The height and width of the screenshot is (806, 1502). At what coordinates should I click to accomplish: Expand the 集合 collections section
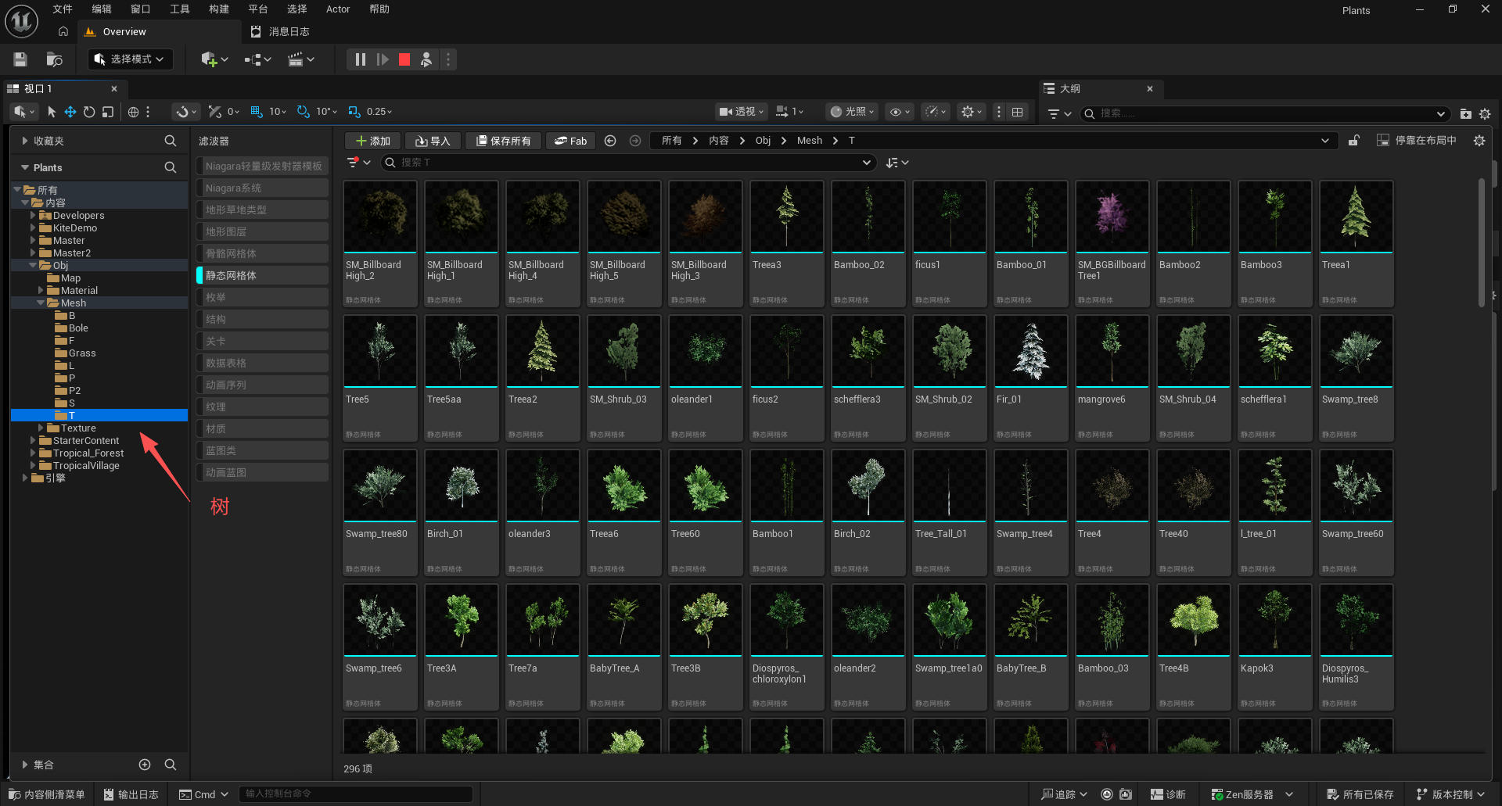[25, 765]
